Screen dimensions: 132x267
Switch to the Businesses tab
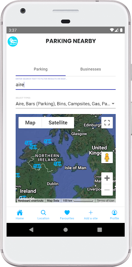(91, 69)
